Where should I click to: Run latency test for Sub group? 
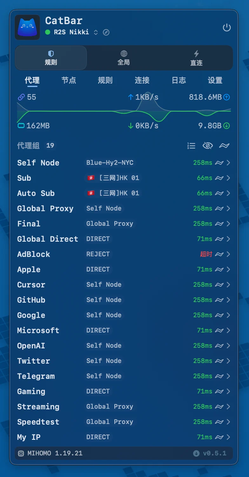[219, 178]
